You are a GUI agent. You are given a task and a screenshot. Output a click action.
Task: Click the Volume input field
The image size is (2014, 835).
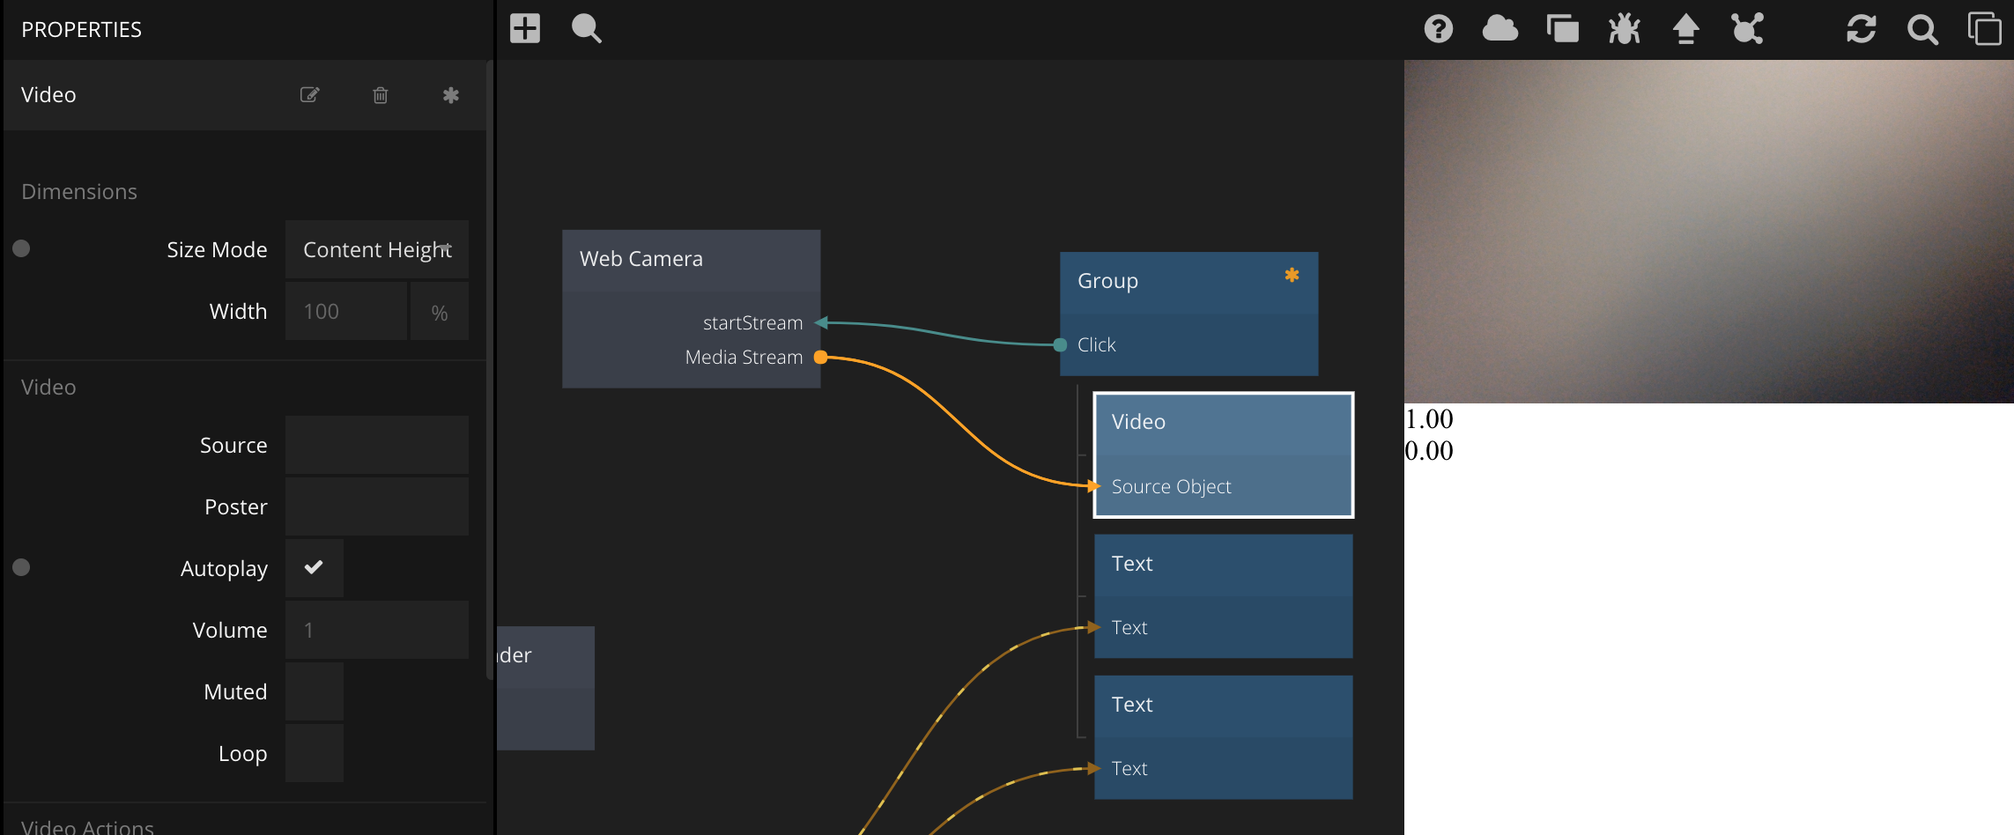(x=377, y=630)
